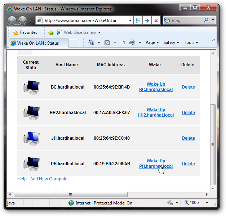Click the Wake Up HH2.hardhat.local link
The image size is (226, 216).
point(156,112)
